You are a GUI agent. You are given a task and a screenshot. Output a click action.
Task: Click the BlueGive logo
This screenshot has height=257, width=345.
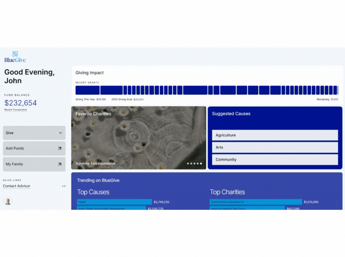15,57
